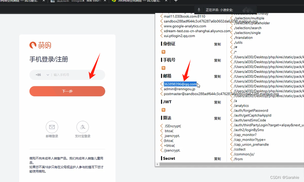Click the /cap_monitor?type= path

tap(250, 140)
